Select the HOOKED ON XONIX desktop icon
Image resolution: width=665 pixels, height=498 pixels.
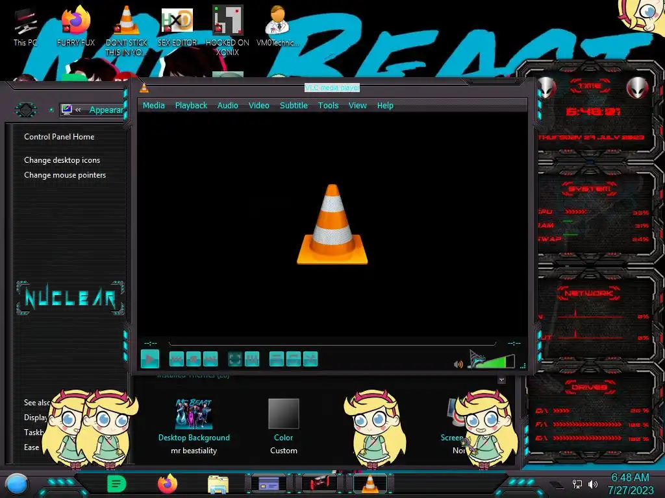[x=227, y=31]
